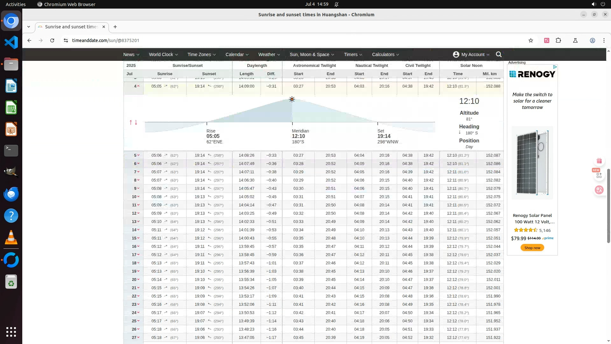The image size is (611, 344).
Task: Click the page reload button
Action: [x=52, y=40]
